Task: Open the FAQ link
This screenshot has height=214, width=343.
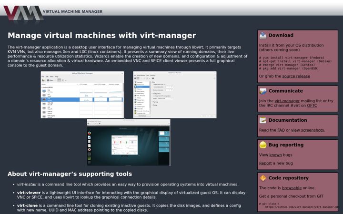Action: tap(281, 130)
